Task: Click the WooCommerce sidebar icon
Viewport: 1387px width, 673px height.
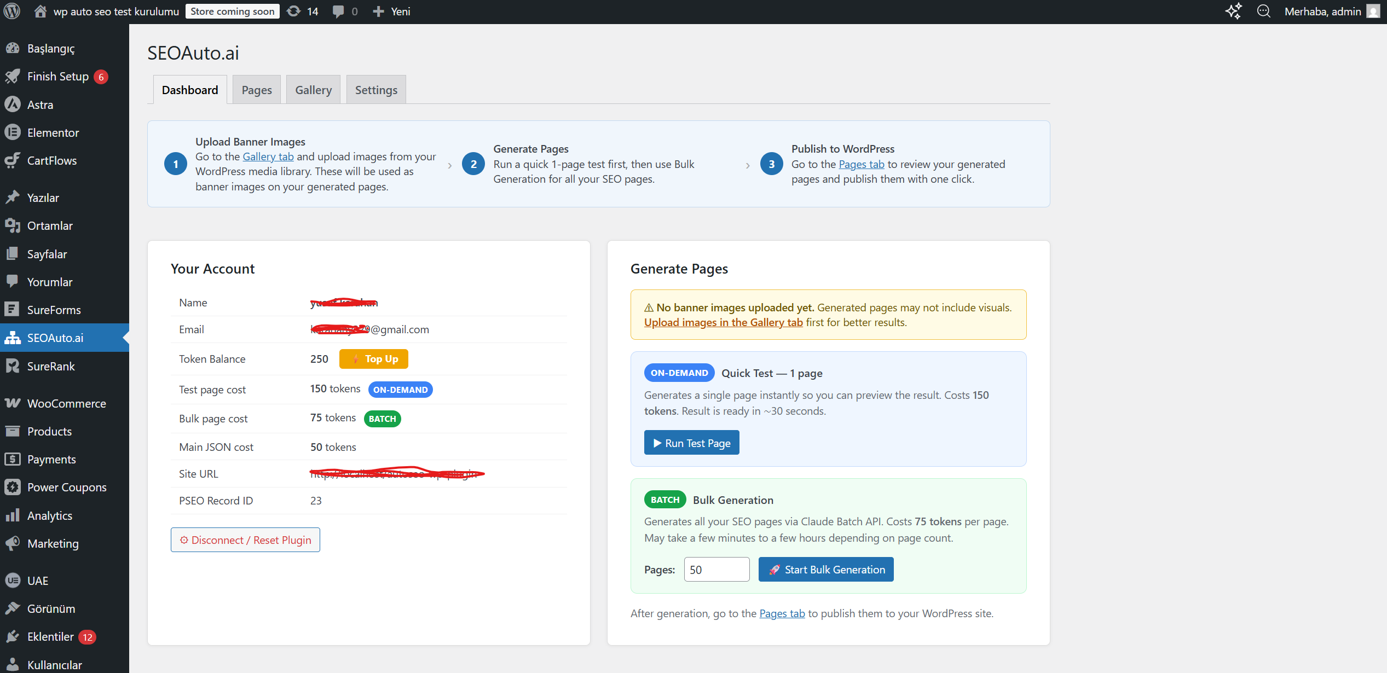Action: 13,403
